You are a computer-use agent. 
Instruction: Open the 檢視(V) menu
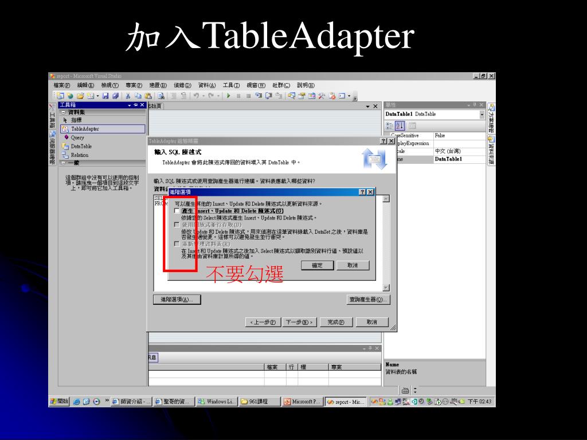[109, 86]
